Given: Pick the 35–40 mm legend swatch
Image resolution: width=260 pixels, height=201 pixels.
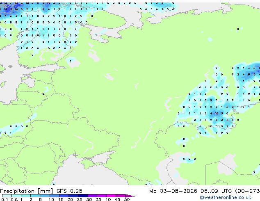Looking at the screenshot, I should click(102, 196).
